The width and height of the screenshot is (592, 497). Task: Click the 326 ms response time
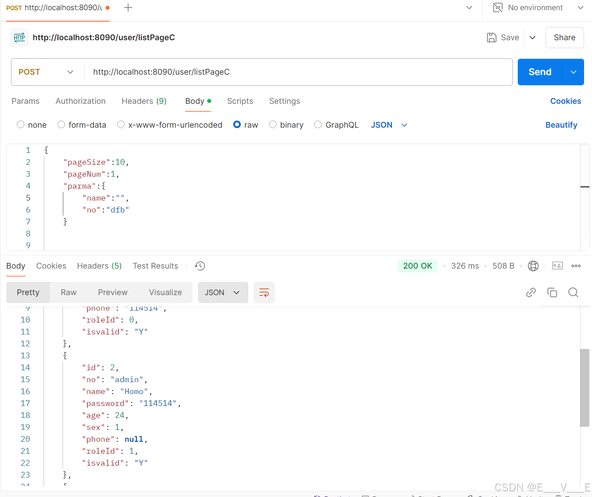pyautogui.click(x=465, y=266)
